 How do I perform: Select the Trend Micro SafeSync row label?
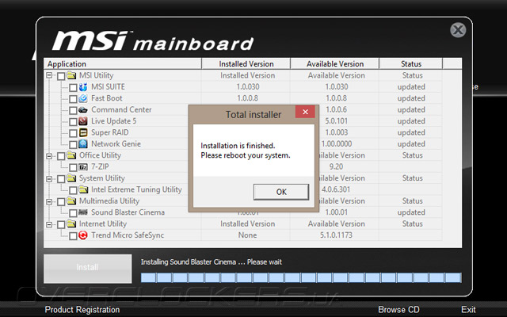[x=128, y=235]
